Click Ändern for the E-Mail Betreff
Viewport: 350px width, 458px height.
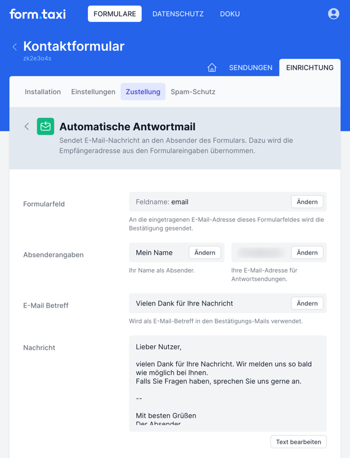pos(307,303)
